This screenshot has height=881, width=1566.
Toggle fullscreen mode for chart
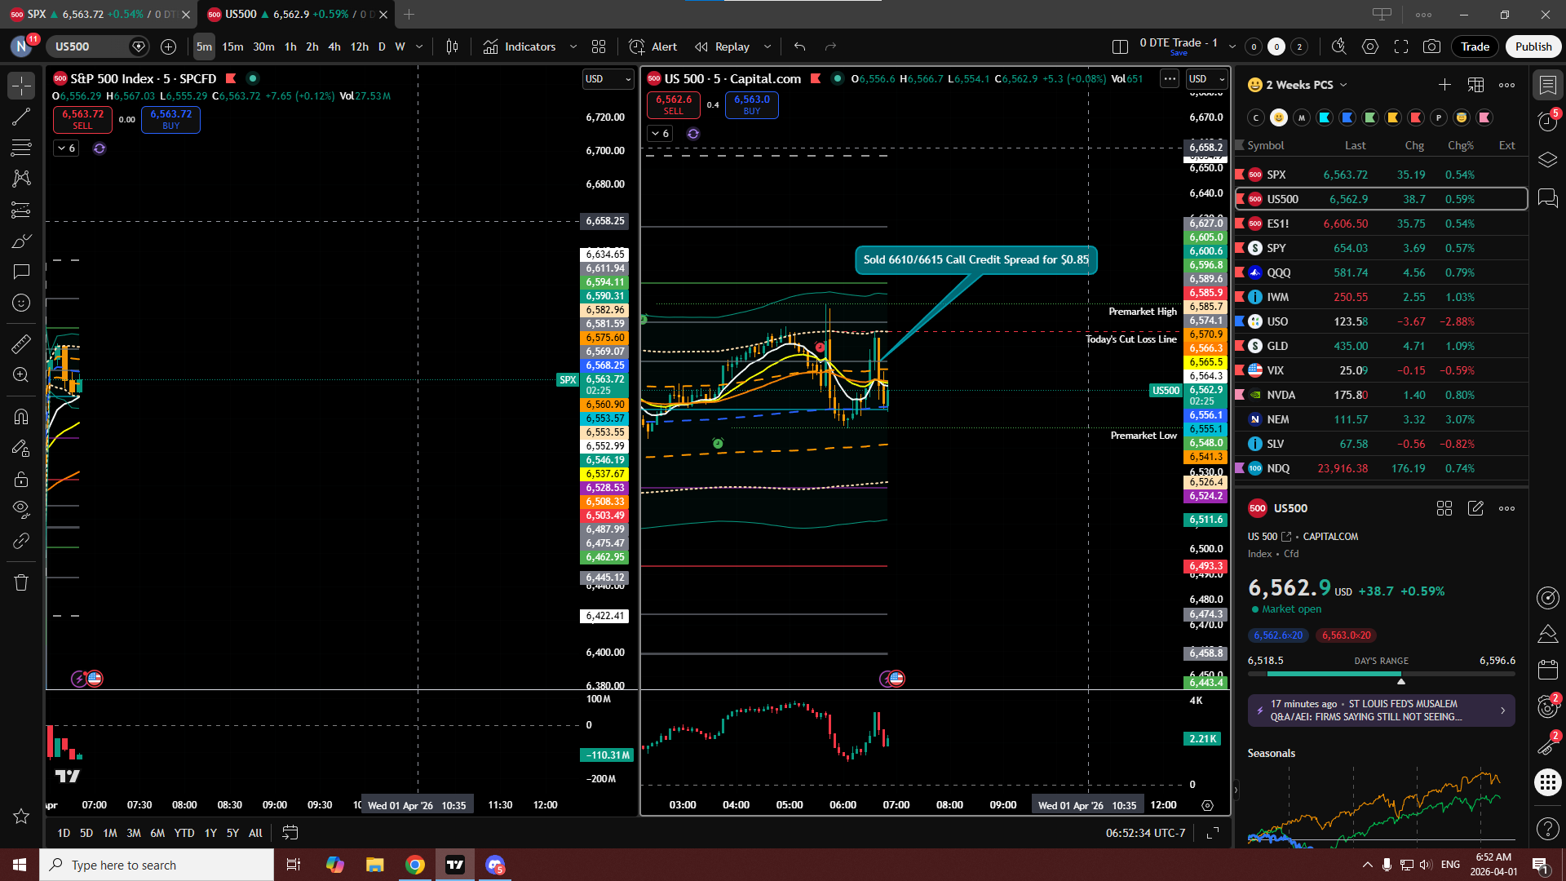coord(1401,46)
